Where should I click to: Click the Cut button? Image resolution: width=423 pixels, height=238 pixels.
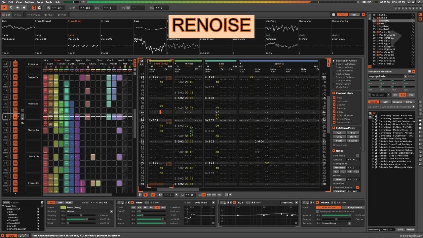click(339, 133)
